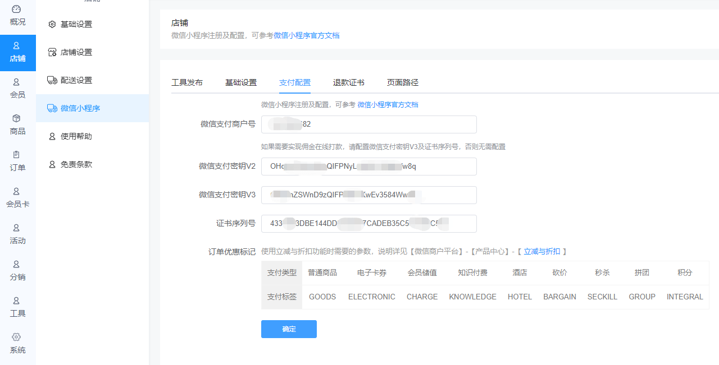Click the 普通商品 payment type cell
This screenshot has height=365, width=719.
pos(322,273)
